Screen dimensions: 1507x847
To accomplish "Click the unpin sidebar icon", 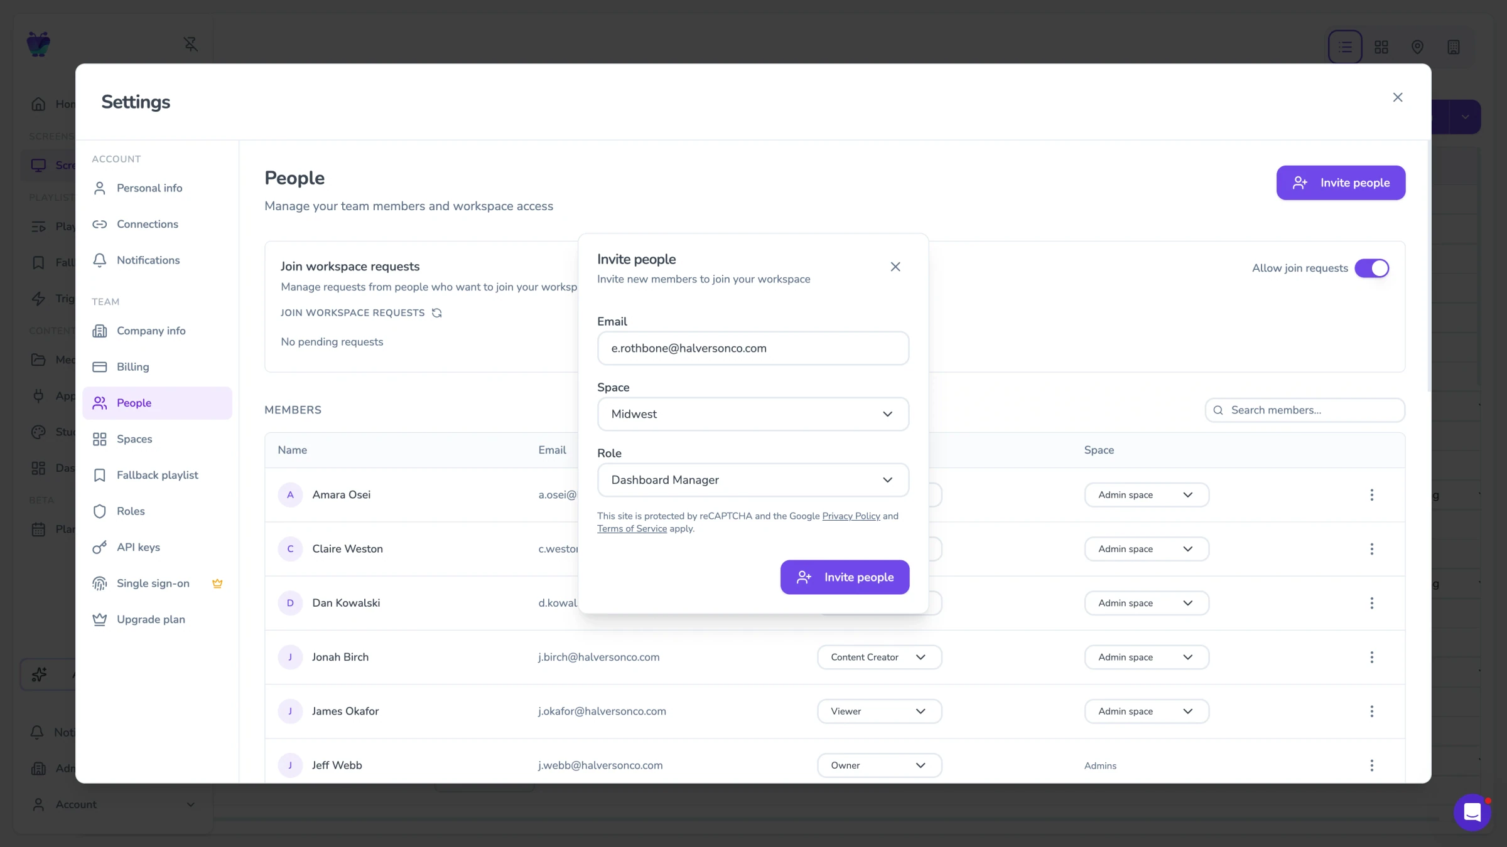I will 191,44.
